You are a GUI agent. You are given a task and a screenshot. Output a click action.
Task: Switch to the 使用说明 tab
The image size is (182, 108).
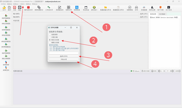tap(153, 14)
